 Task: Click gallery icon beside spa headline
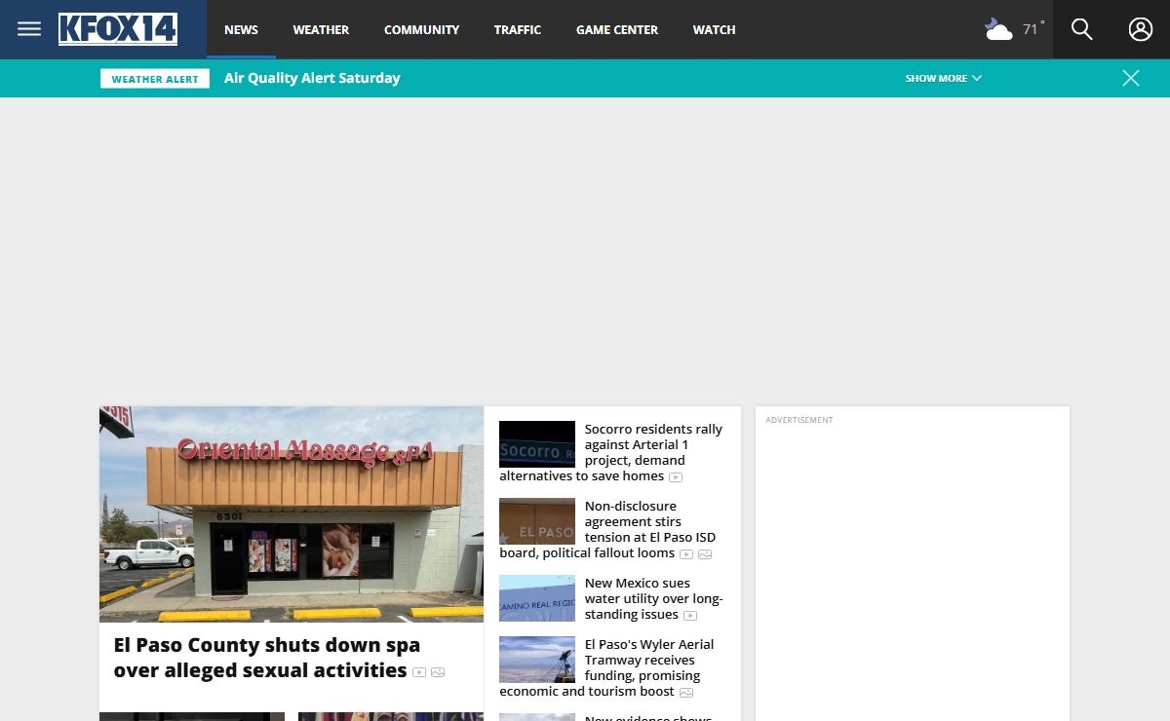coord(438,672)
